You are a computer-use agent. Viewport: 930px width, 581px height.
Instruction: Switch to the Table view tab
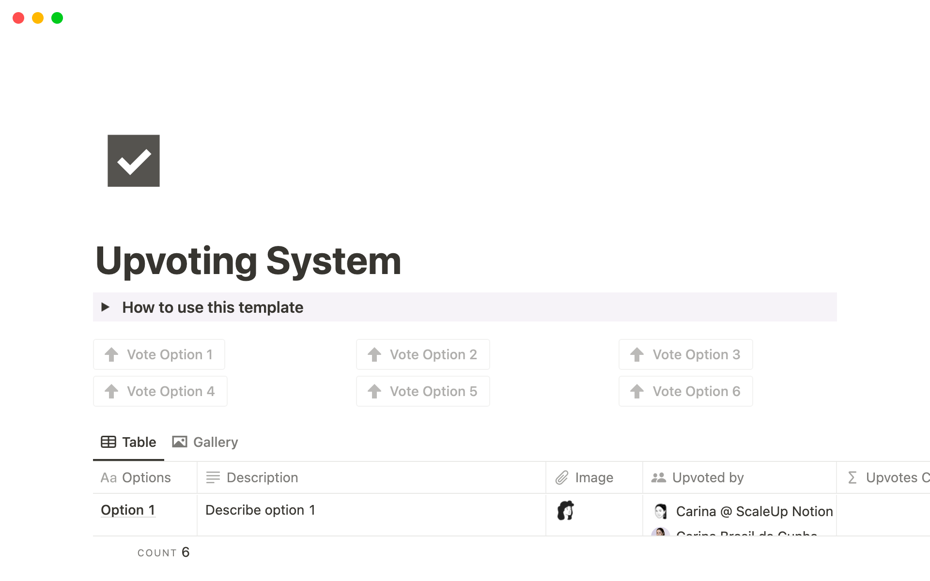129,442
